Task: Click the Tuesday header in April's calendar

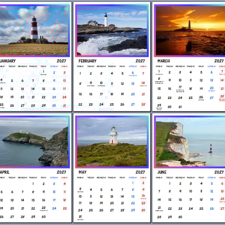Action: pyautogui.click(x=12, y=178)
